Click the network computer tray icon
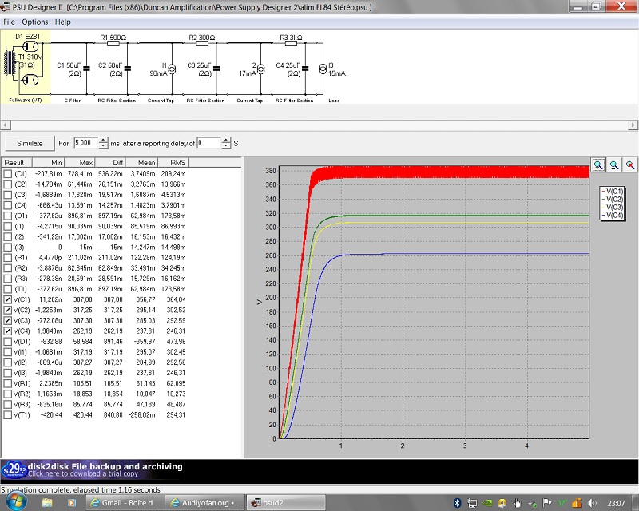Screen dimensions: 639x511 coord(472,503)
